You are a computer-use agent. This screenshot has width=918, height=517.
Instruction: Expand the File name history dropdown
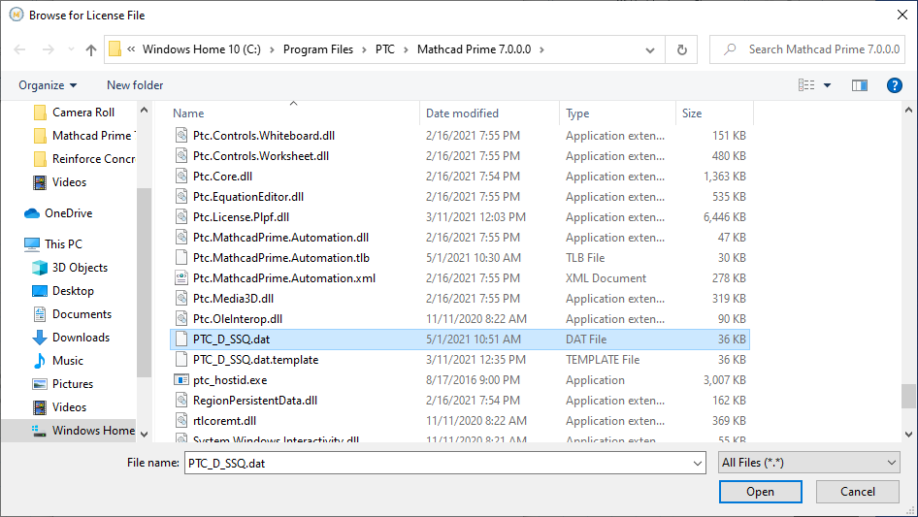[698, 463]
